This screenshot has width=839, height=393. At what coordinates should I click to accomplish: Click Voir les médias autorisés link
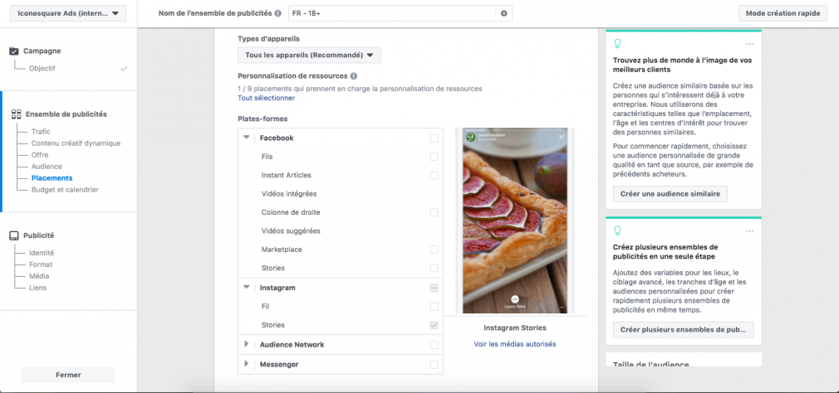pos(515,344)
